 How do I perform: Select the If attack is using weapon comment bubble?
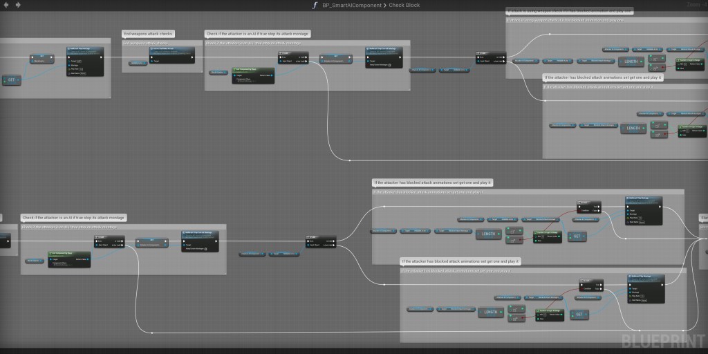[569, 10]
